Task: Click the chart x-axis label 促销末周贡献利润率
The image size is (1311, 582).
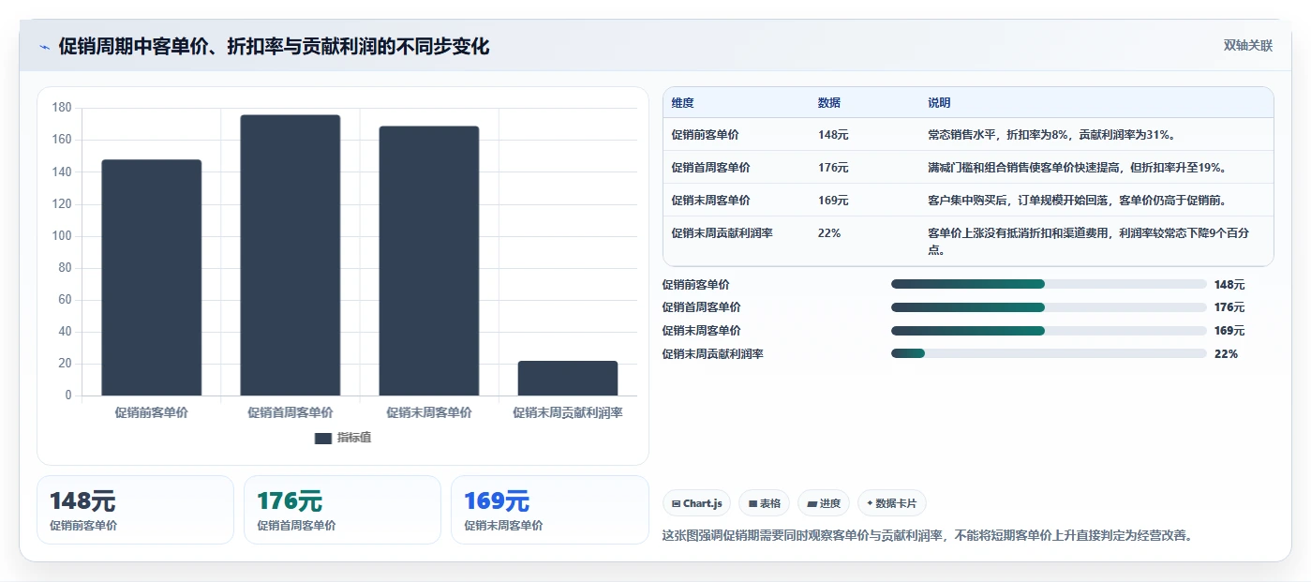Action: click(568, 412)
